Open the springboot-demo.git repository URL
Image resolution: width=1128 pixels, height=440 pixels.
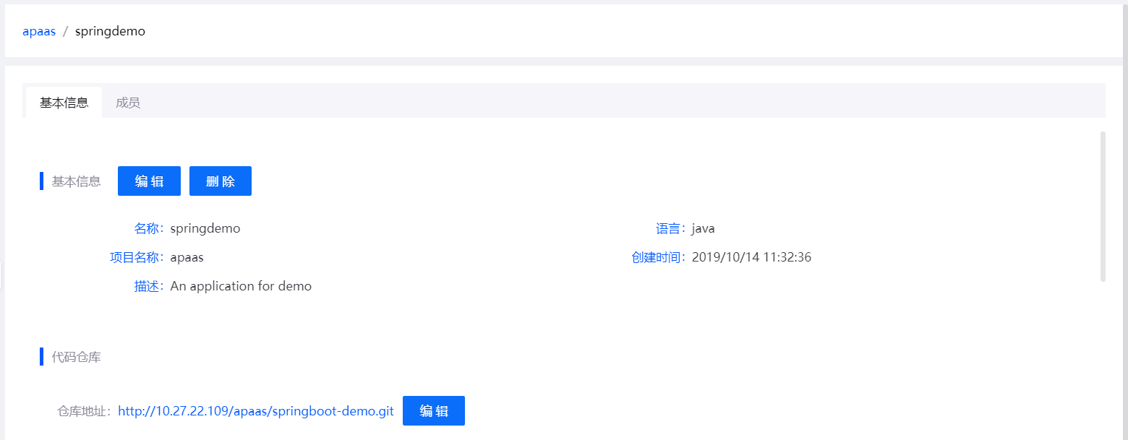tap(255, 411)
